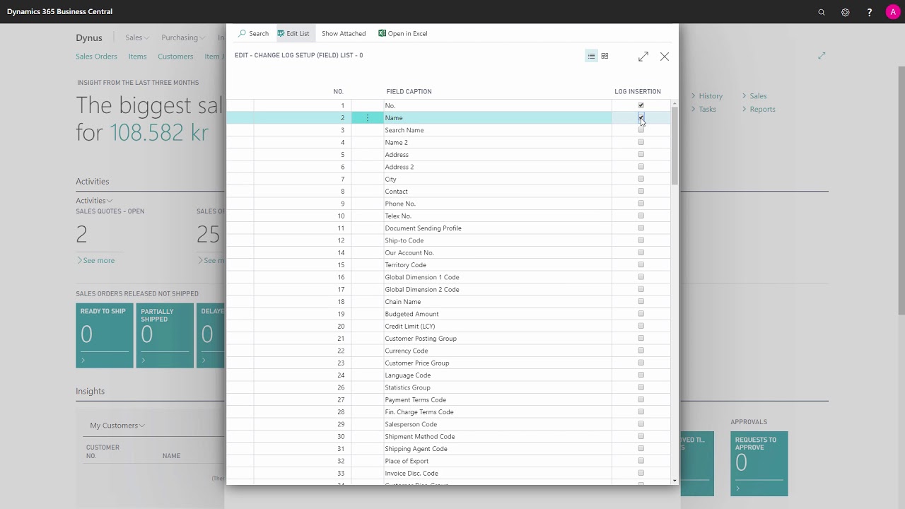The image size is (905, 509).
Task: Switch to list view layout icon
Action: coord(592,56)
